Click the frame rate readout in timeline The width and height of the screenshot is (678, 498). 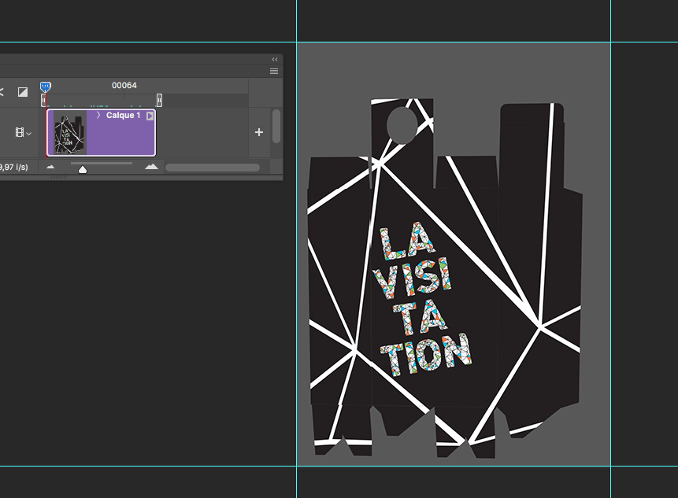[x=14, y=167]
